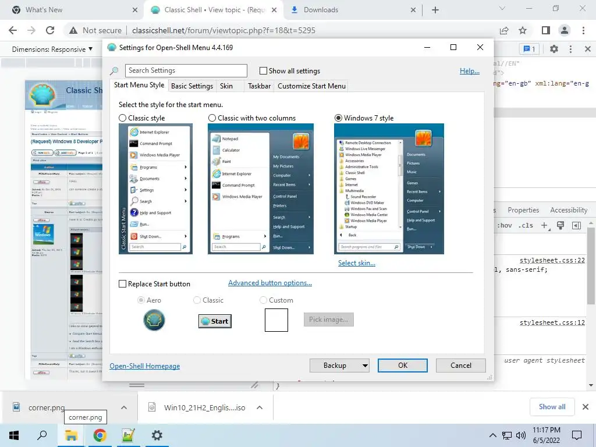Open DevTools settings gear
This screenshot has height=447, width=596.
click(x=554, y=49)
